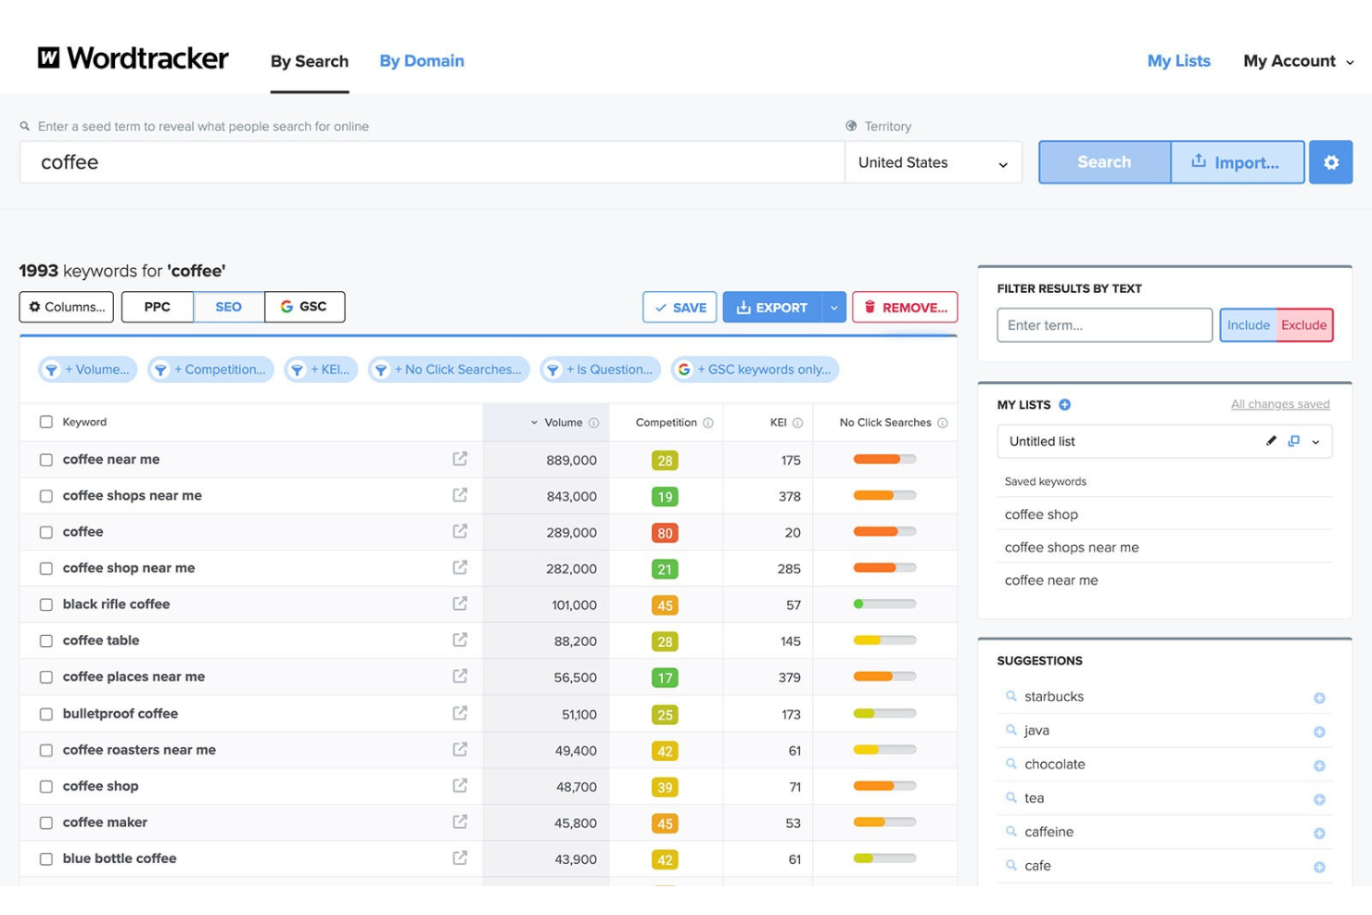1372x915 pixels.
Task: Open the advanced settings gear beside Import
Action: tap(1331, 162)
